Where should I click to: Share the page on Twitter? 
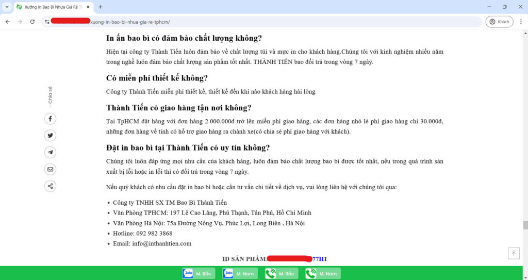(50, 136)
